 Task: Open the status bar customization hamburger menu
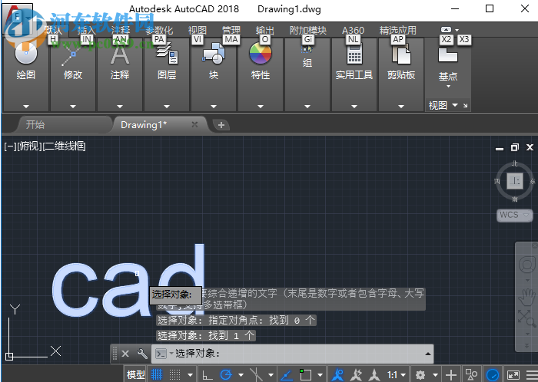pos(531,375)
